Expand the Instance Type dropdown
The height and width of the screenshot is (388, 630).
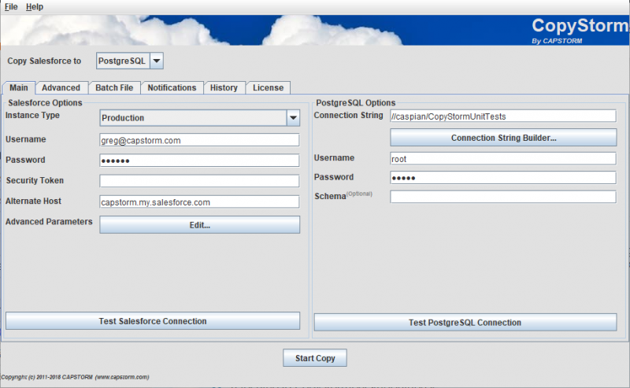click(x=293, y=118)
